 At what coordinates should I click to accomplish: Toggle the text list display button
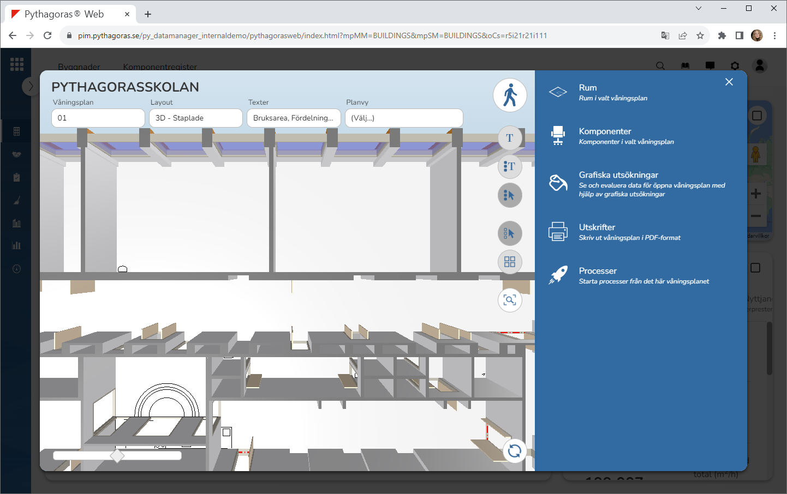510,166
